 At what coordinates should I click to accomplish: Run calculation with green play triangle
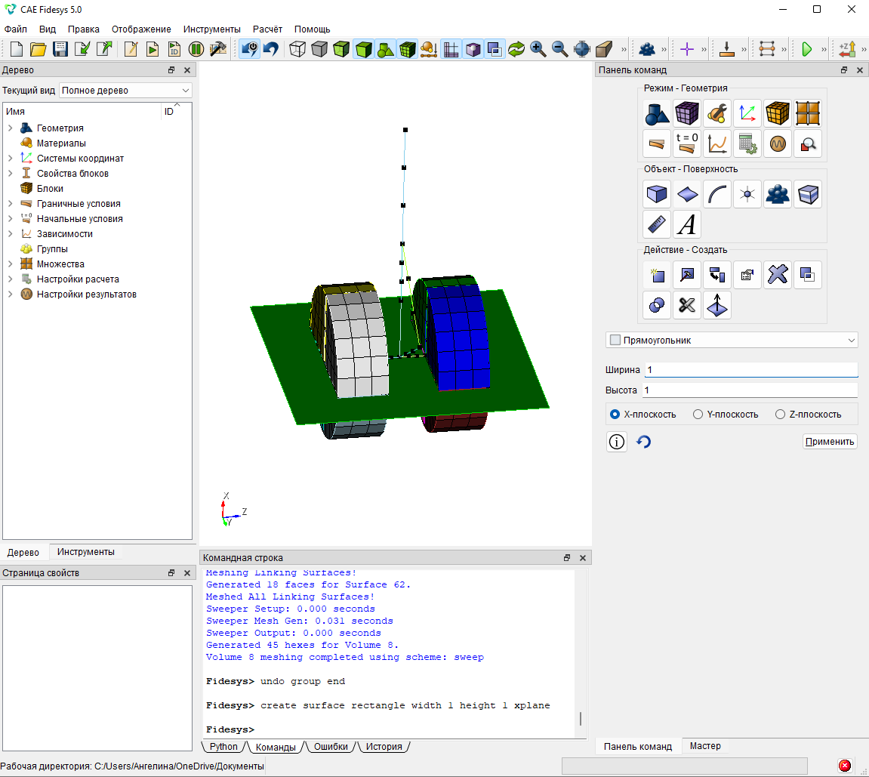(x=807, y=49)
